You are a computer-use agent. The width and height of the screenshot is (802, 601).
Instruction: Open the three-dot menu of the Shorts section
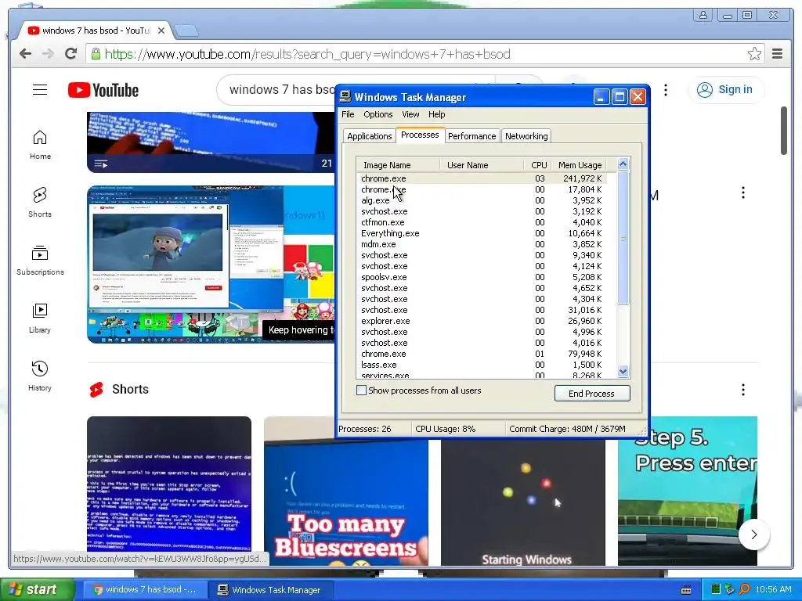pos(742,390)
